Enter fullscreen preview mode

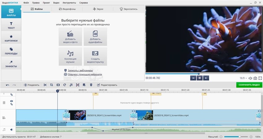(x=260, y=78)
